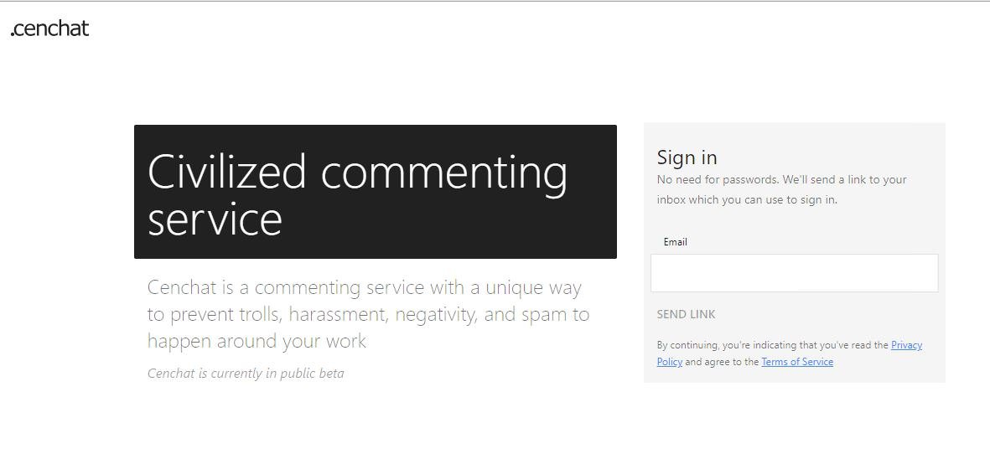
Task: Click the Email field label
Action: pyautogui.click(x=675, y=242)
